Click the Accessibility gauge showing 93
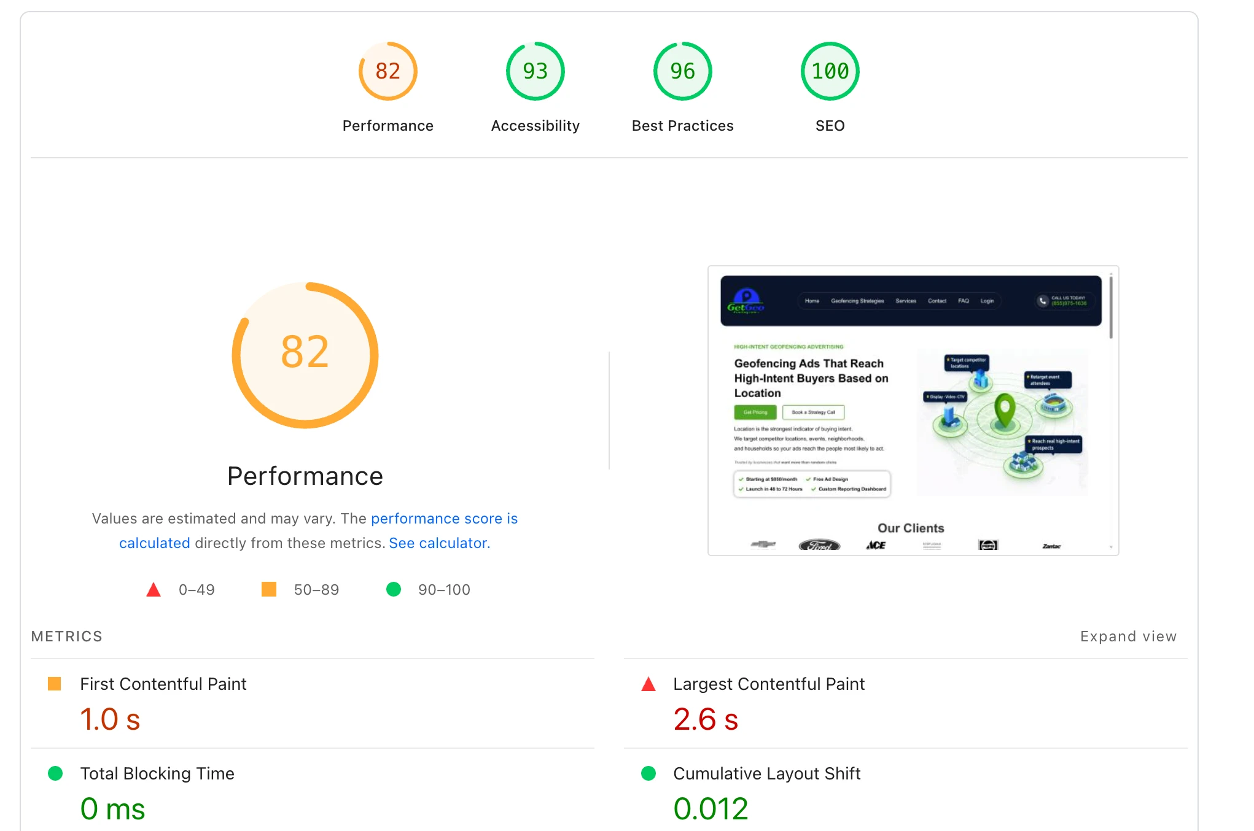Screen dimensions: 1254x831 click(x=534, y=71)
